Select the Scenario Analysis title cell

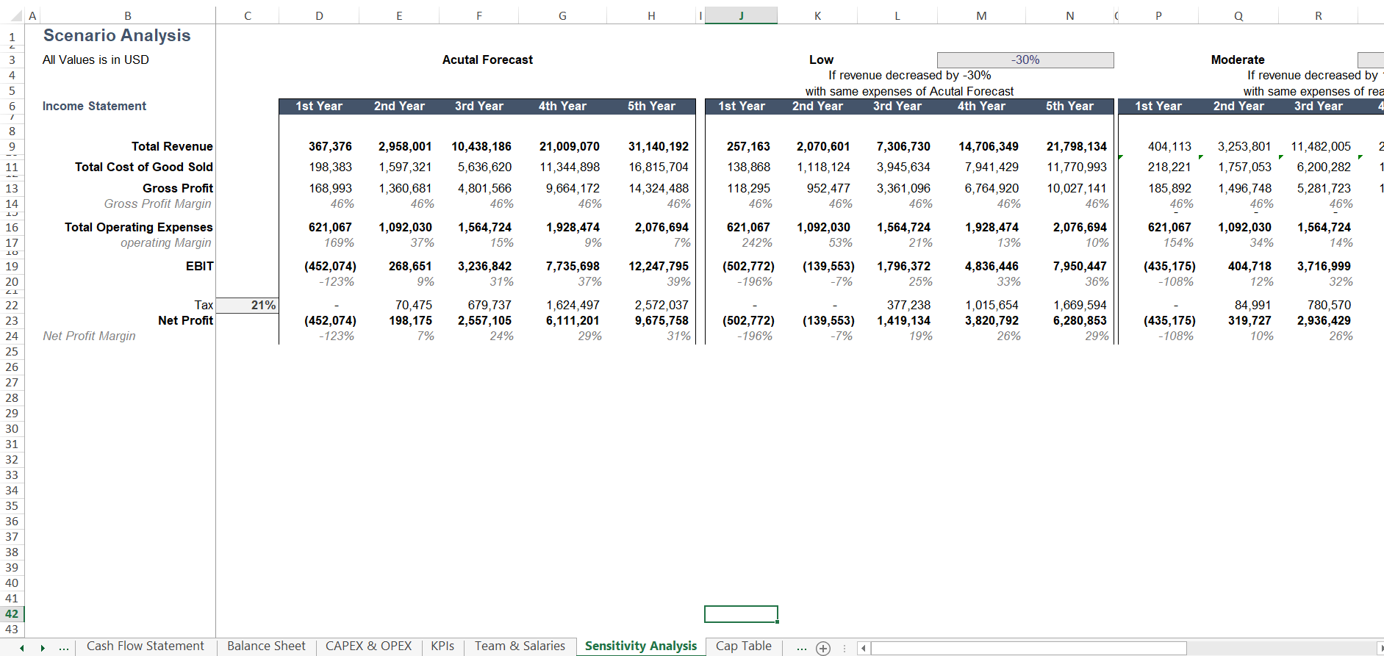coord(117,35)
